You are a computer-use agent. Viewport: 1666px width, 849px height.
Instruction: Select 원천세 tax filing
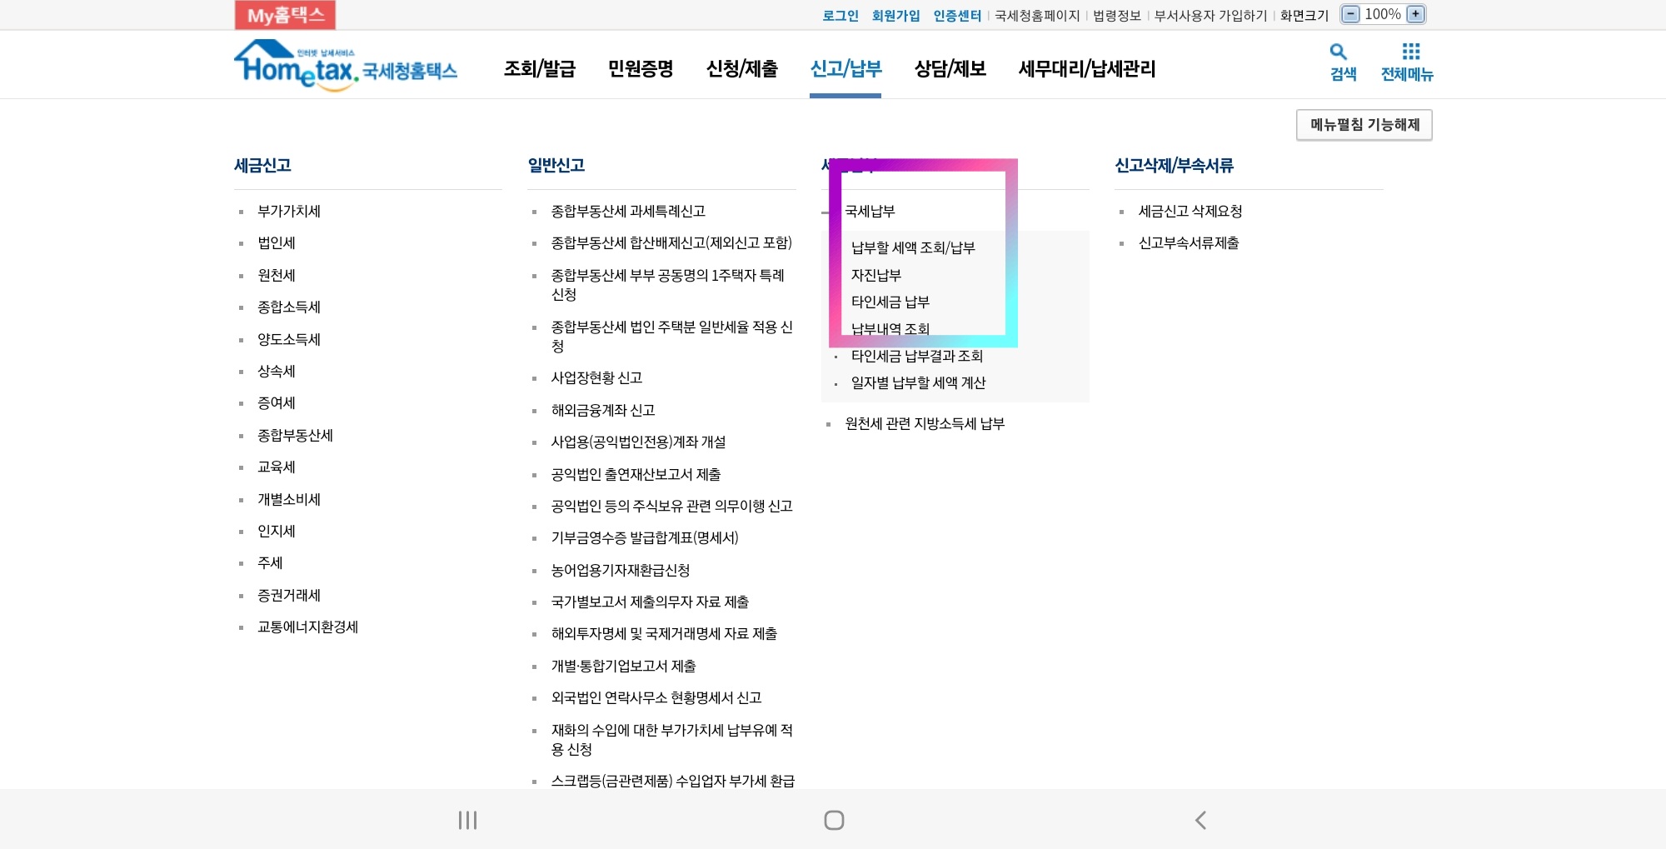coord(277,275)
